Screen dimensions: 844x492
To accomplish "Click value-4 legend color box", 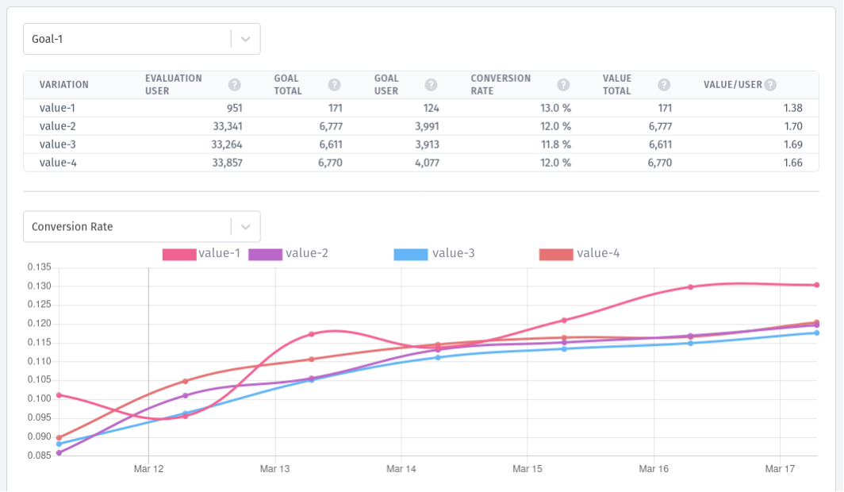I will (x=555, y=254).
